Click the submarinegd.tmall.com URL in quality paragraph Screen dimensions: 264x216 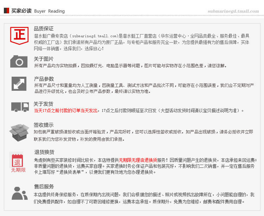pos(94,36)
